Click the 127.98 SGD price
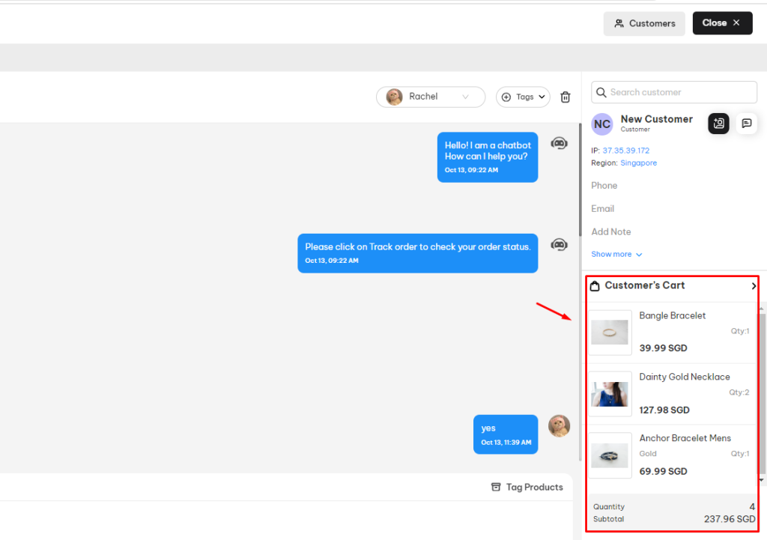The image size is (767, 540). pos(664,410)
